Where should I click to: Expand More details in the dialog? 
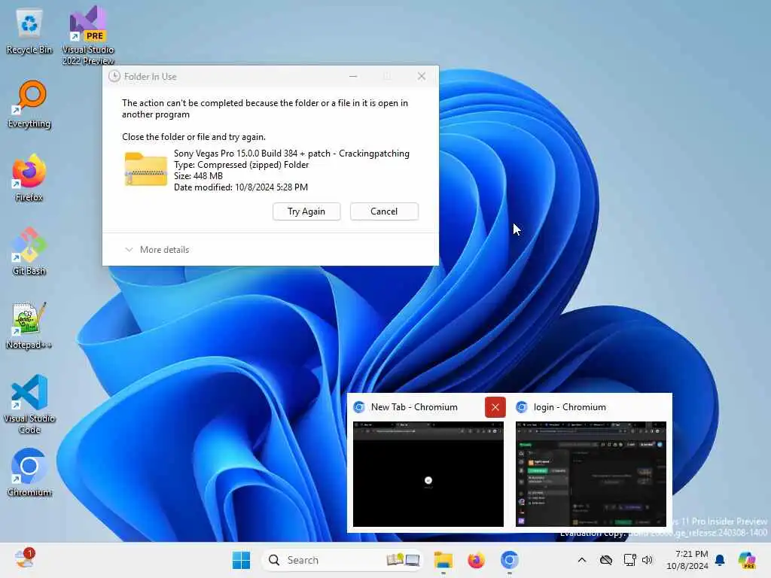click(157, 250)
